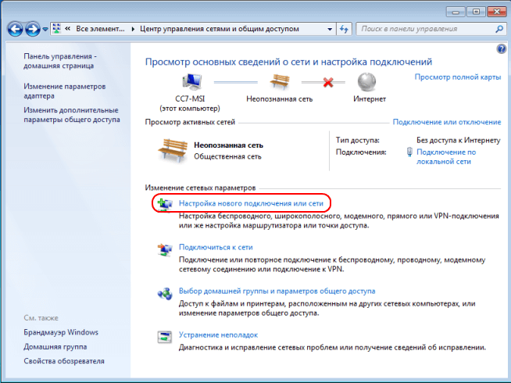511x383 pixels.
Task: Open the address bar history dropdown
Action: (x=329, y=28)
